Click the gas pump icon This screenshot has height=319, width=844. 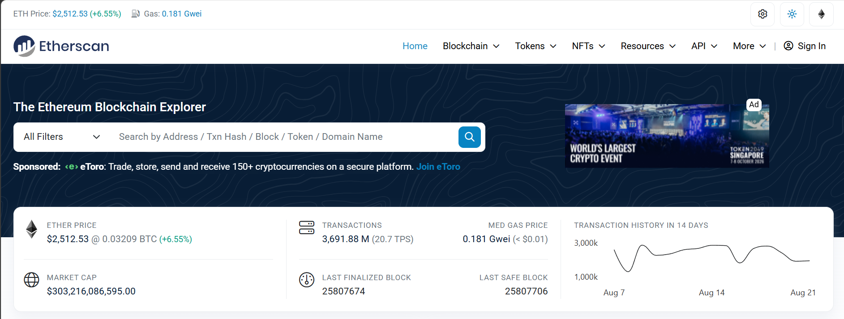click(136, 14)
